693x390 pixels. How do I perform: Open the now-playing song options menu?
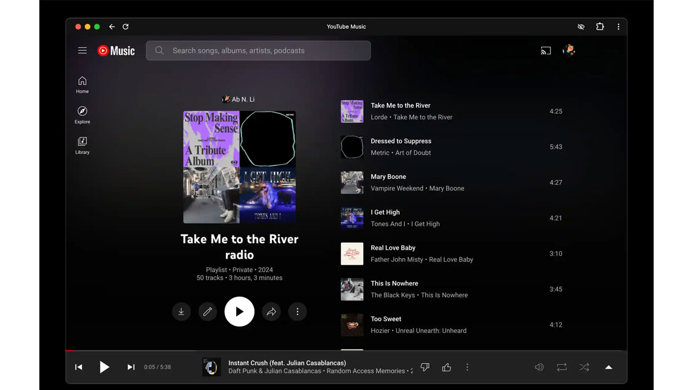click(x=467, y=367)
